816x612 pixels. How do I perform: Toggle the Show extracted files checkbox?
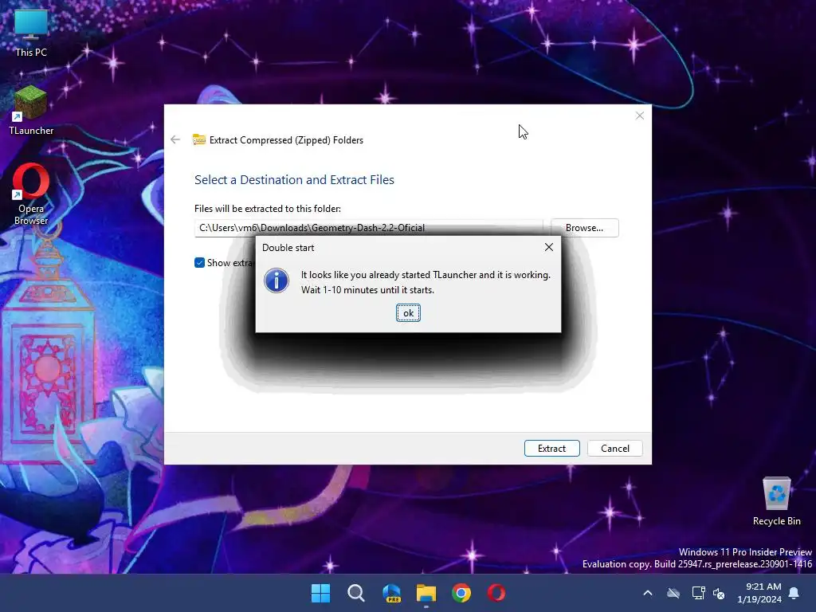[199, 263]
